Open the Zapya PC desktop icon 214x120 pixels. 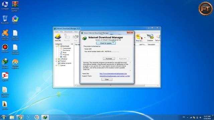[x=5, y=77]
